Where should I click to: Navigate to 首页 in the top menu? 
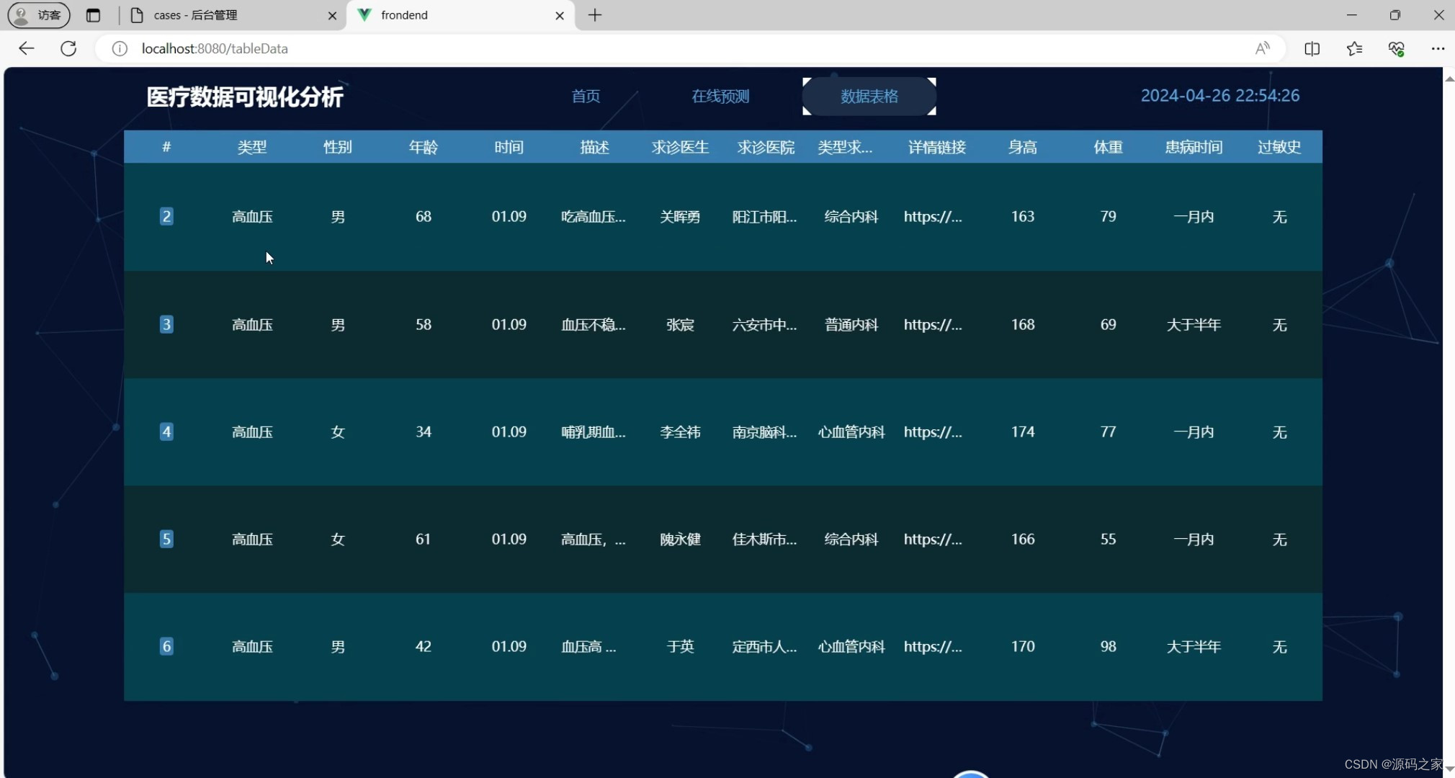pos(585,96)
